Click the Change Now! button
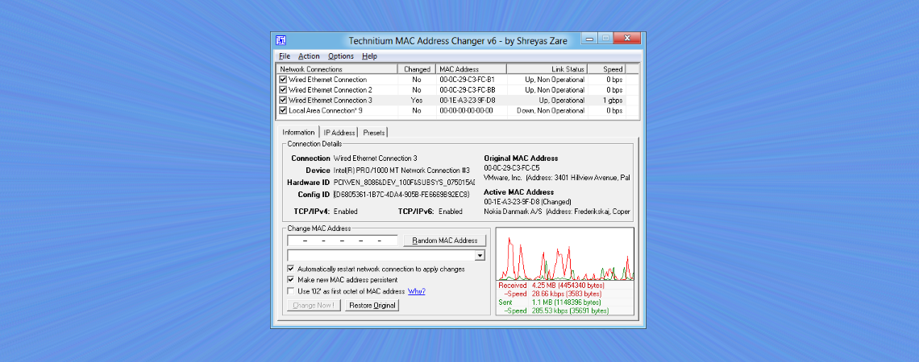Viewport: 919px width, 362px height. pyautogui.click(x=314, y=305)
